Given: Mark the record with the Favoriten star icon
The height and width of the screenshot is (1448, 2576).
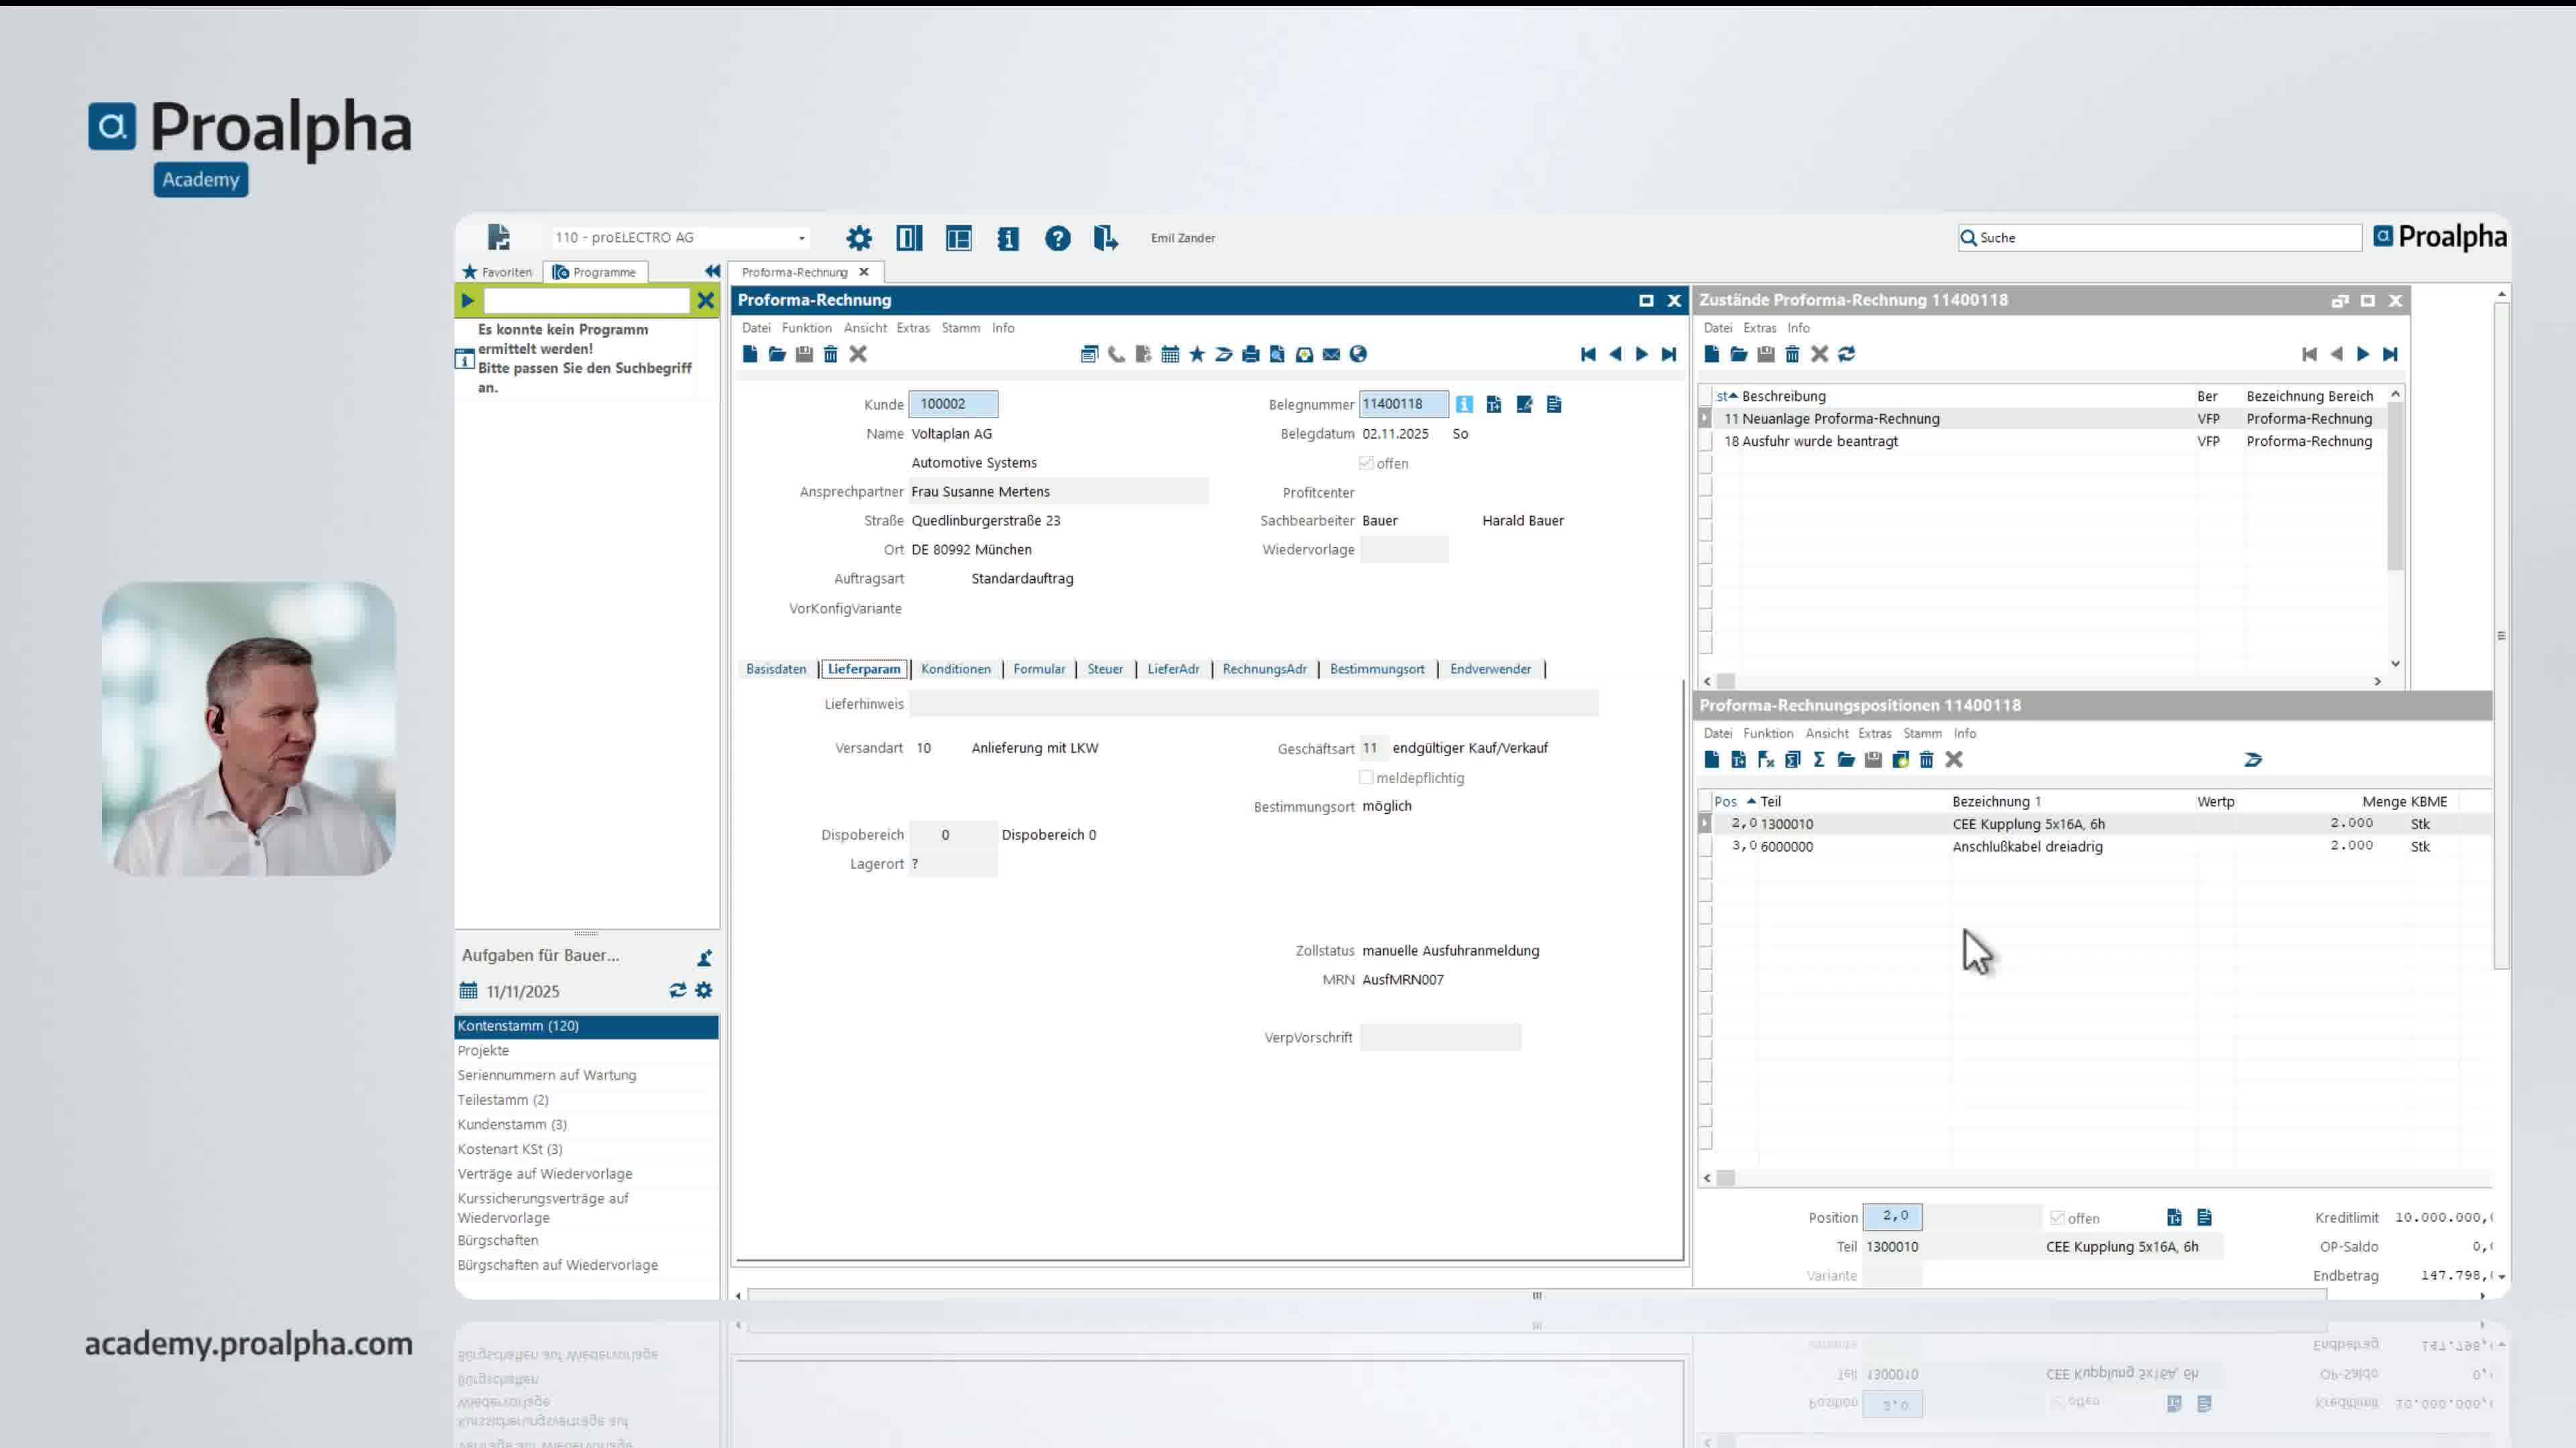Looking at the screenshot, I should click(1196, 354).
